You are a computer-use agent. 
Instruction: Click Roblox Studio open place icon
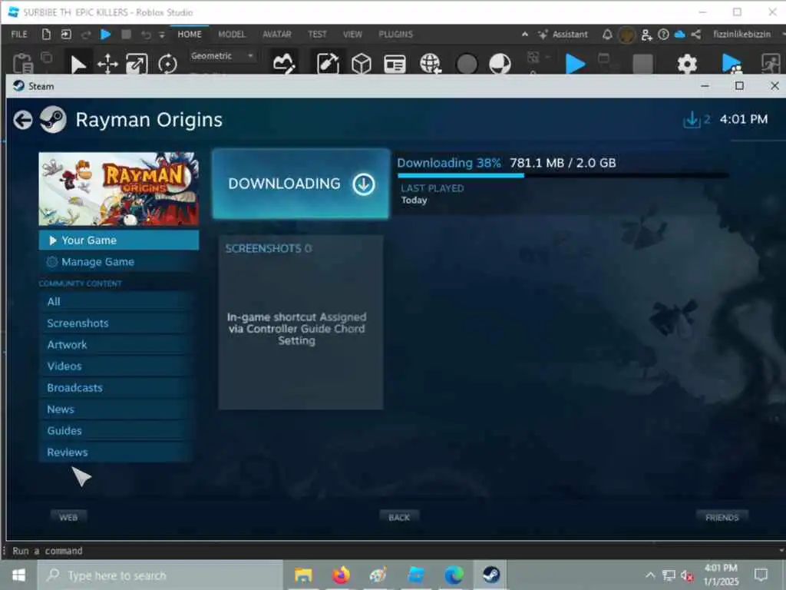[x=66, y=34]
